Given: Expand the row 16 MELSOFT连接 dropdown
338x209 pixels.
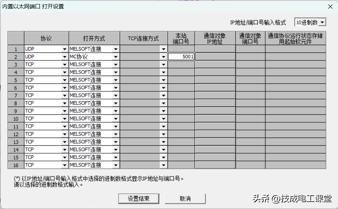Looking at the screenshot, I should pyautogui.click(x=116, y=165).
